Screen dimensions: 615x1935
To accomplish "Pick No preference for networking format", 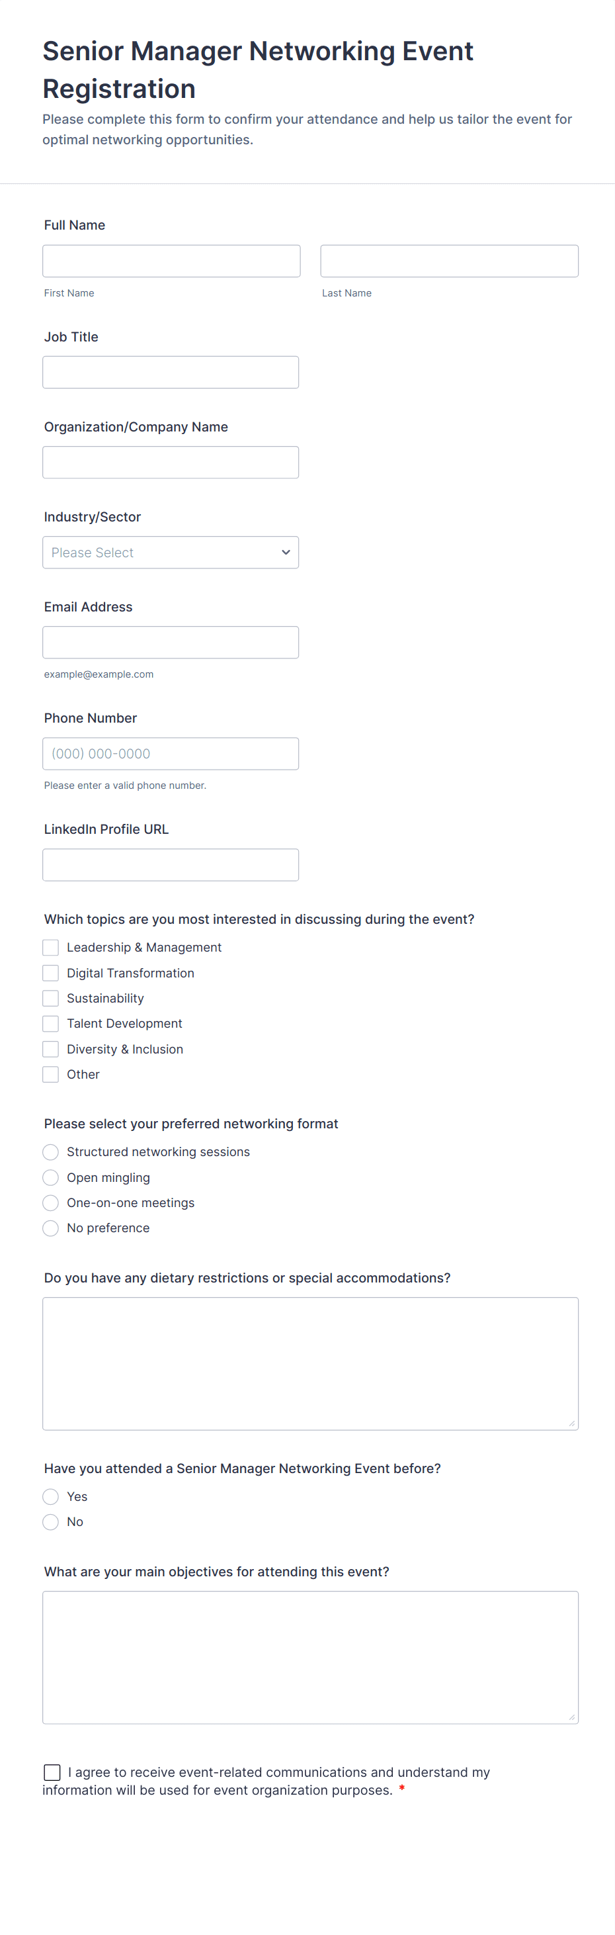I will click(50, 1228).
